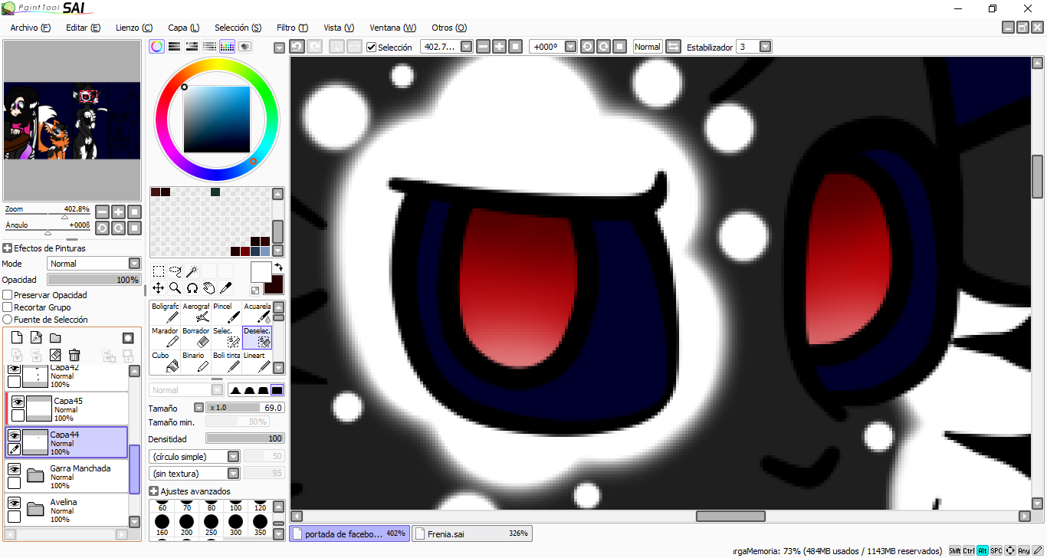Select the 300 brush size preset
The height and width of the screenshot is (558, 1047).
point(235,523)
